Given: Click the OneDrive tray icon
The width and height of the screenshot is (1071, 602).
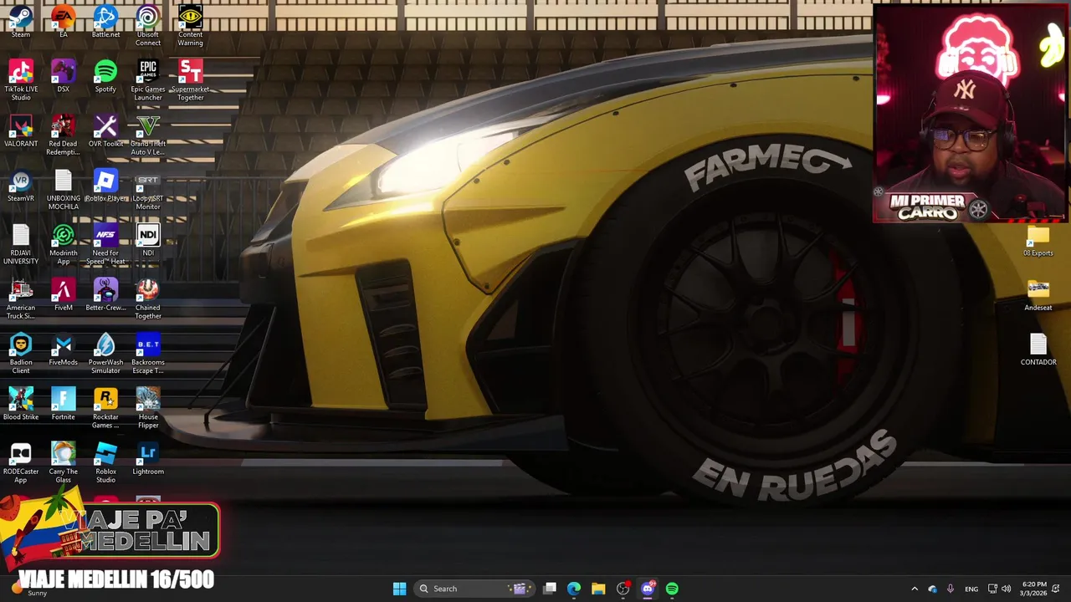Looking at the screenshot, I should click(x=933, y=589).
